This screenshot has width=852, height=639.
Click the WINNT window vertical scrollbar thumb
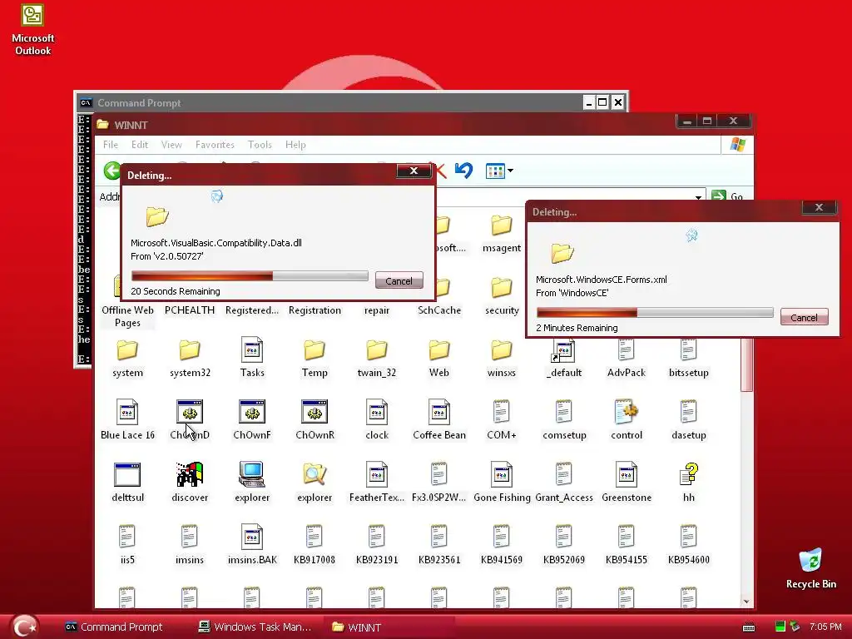pos(746,364)
